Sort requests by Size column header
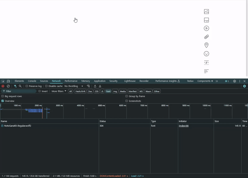The width and height of the screenshot is (248, 178). click(x=228, y=121)
